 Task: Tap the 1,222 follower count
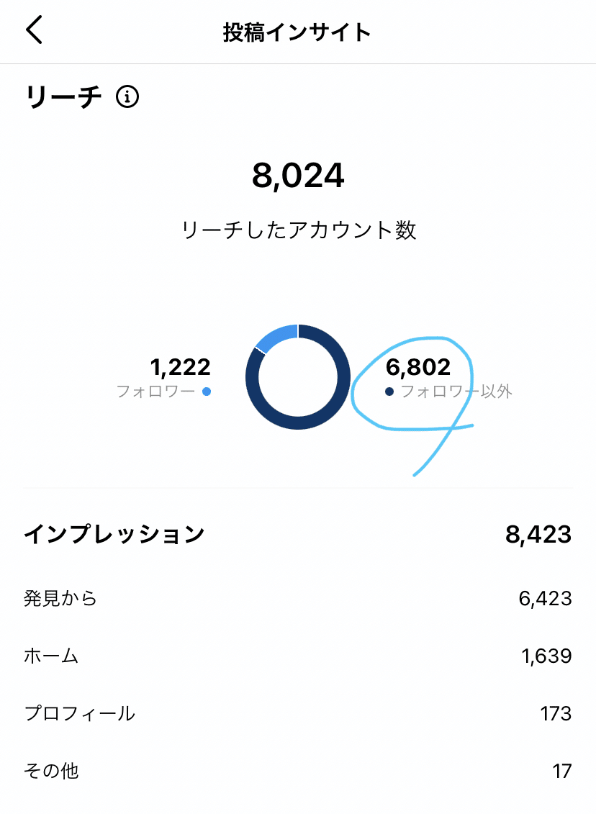click(x=180, y=367)
